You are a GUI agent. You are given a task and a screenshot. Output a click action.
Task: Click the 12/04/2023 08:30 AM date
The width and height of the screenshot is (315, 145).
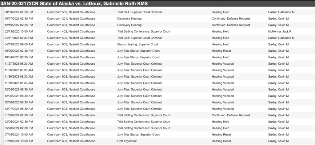19,89
